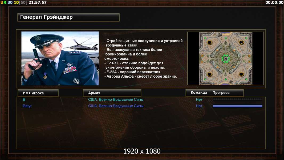
Task: Click the Команда column label
Action: [x=199, y=93]
